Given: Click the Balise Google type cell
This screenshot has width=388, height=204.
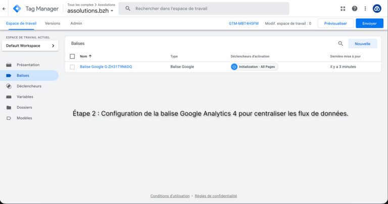Looking at the screenshot, I should 182,67.
